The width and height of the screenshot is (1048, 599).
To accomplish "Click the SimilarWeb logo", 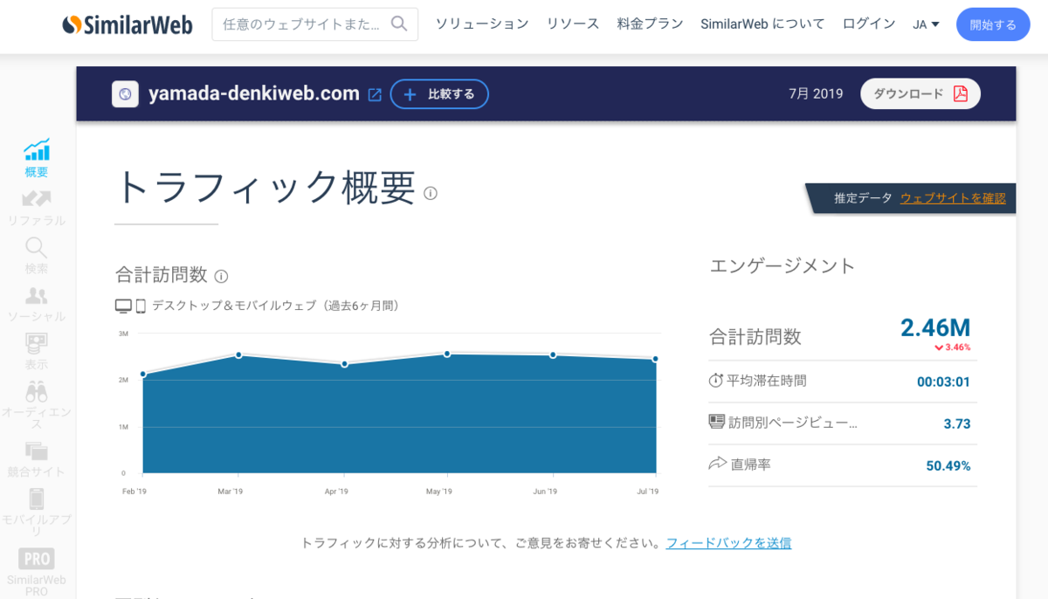I will 128,24.
